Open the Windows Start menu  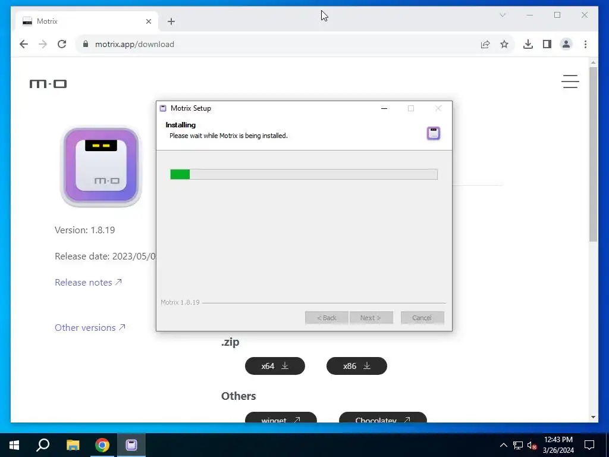pyautogui.click(x=14, y=445)
